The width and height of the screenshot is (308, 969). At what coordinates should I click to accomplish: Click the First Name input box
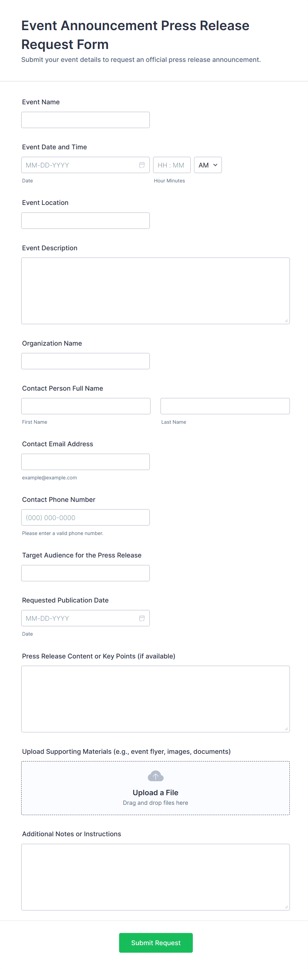[86, 406]
